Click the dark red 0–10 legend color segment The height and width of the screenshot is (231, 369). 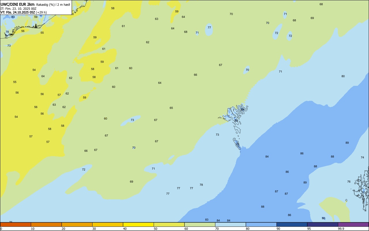coord(16,224)
